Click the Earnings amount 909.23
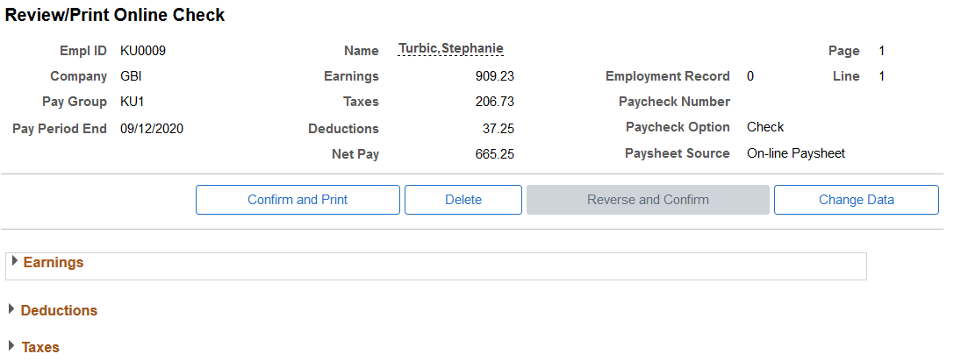968x361 pixels. coord(494,77)
